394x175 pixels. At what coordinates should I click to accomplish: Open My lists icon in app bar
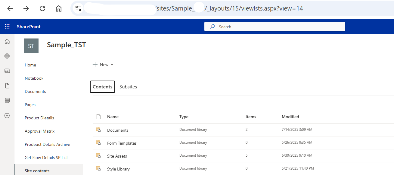point(7,100)
